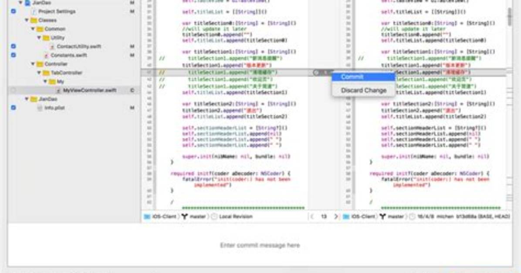This screenshot has height=273, width=521.
Task: Collapse the Controller folder
Action: point(33,64)
